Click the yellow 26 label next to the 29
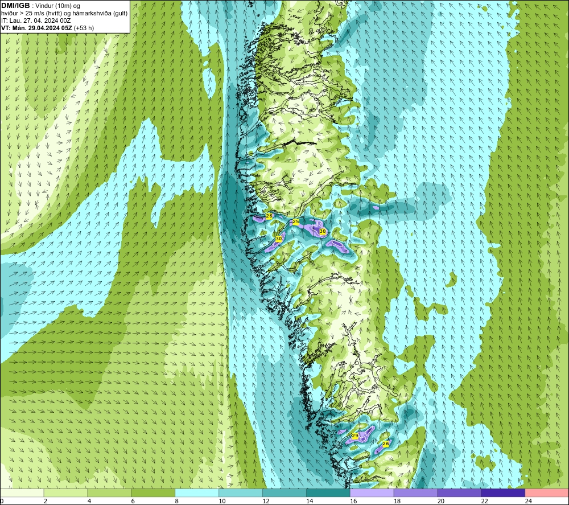569x505 pixels. pyautogui.click(x=386, y=444)
